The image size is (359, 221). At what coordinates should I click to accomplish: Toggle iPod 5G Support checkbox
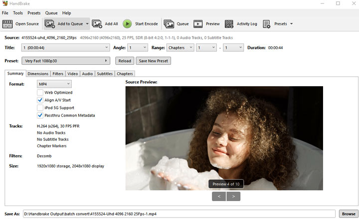pyautogui.click(x=40, y=108)
